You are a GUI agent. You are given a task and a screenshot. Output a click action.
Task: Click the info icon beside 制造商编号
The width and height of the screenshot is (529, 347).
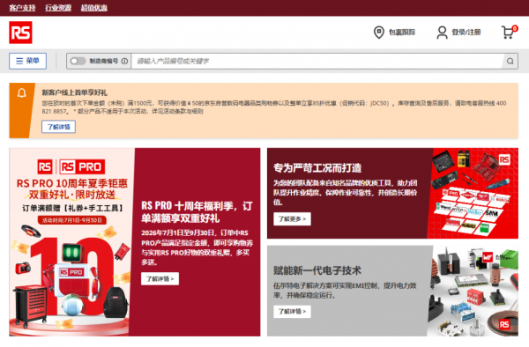click(124, 61)
